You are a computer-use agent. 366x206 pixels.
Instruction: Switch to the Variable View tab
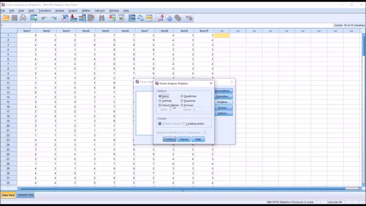click(25, 195)
